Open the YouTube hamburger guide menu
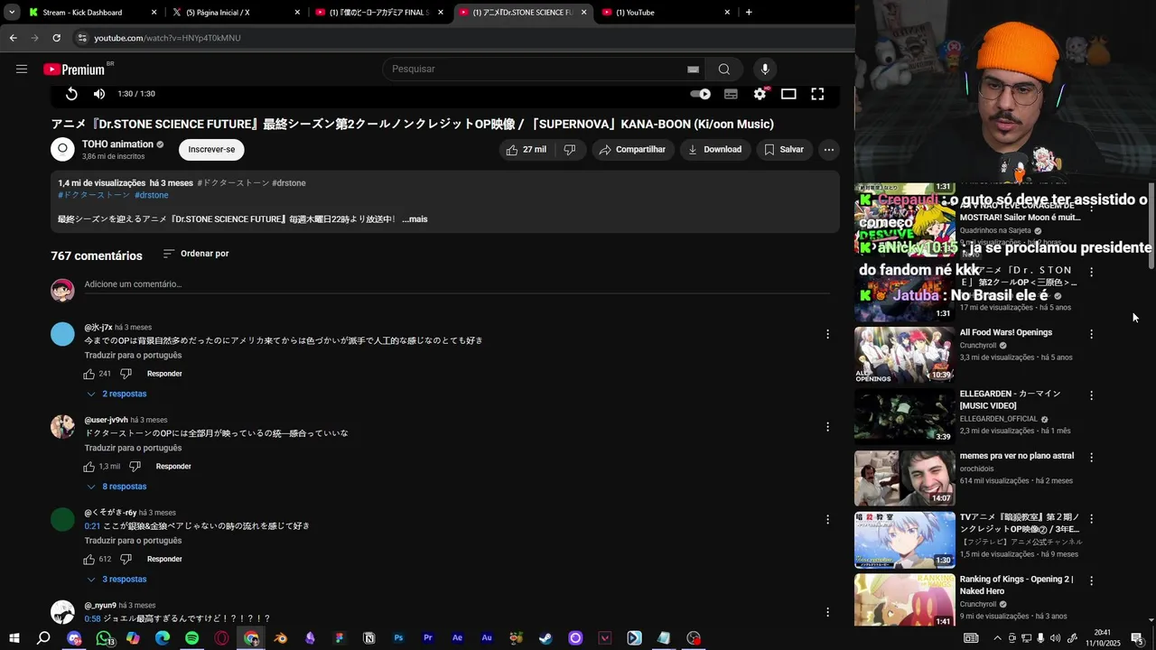1156x650 pixels. click(x=22, y=70)
